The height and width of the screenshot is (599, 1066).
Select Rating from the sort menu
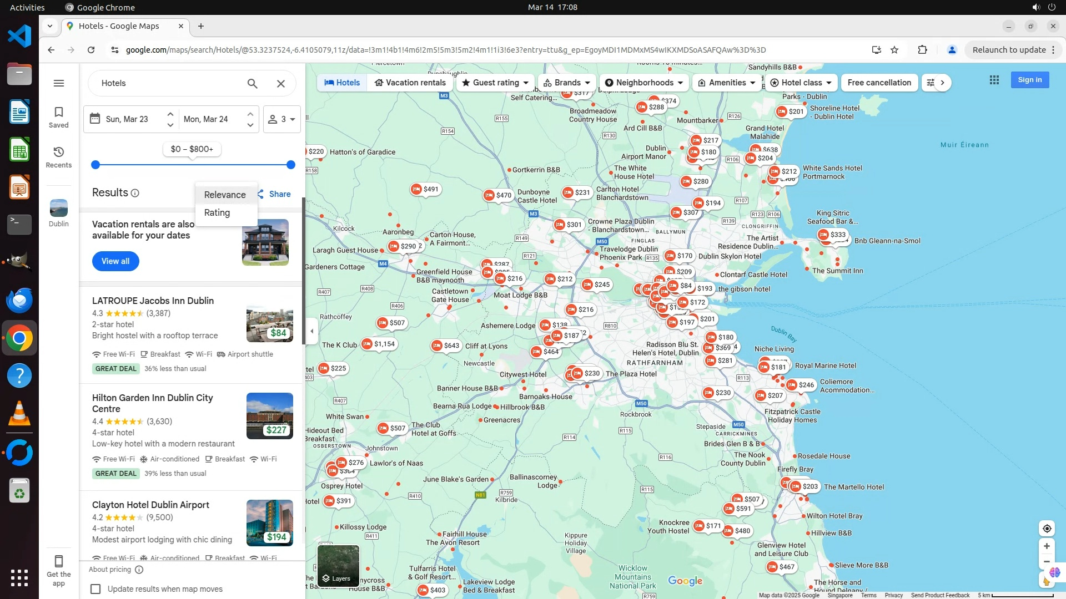(x=217, y=213)
